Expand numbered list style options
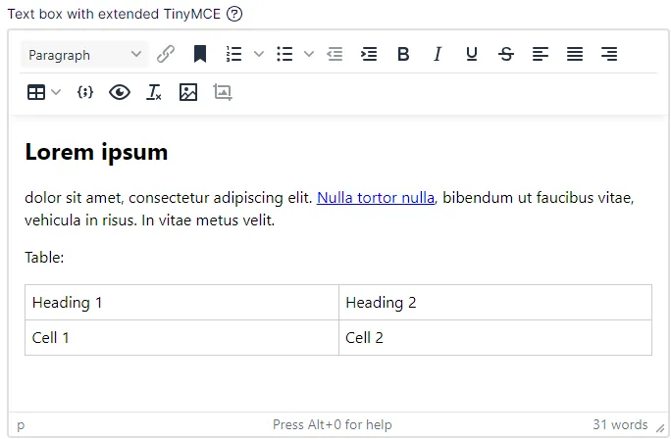 [259, 54]
